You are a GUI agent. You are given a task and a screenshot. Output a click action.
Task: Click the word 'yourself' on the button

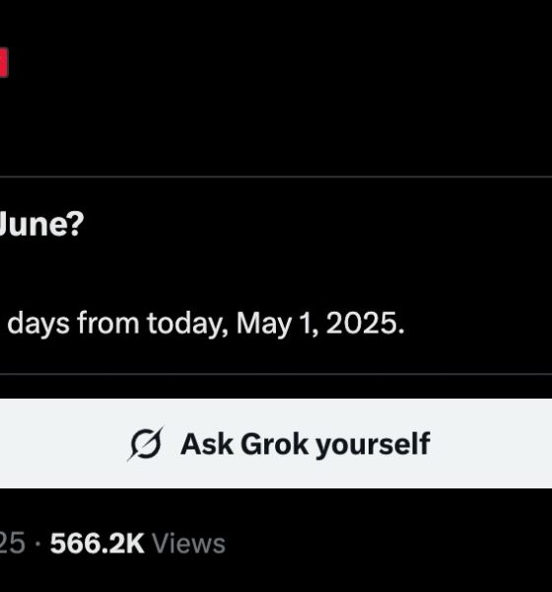pyautogui.click(x=373, y=444)
